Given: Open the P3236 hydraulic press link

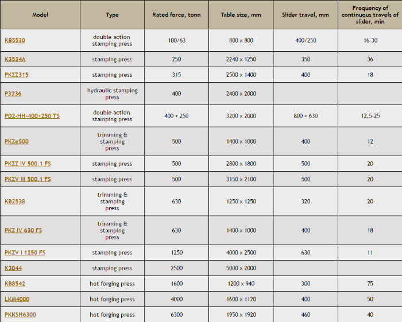Looking at the screenshot, I should 13,94.
